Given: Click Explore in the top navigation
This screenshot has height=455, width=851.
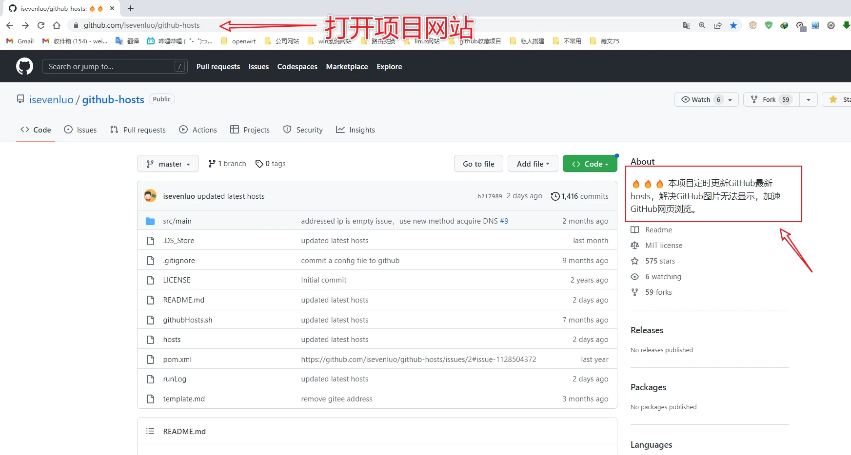Looking at the screenshot, I should coord(389,66).
